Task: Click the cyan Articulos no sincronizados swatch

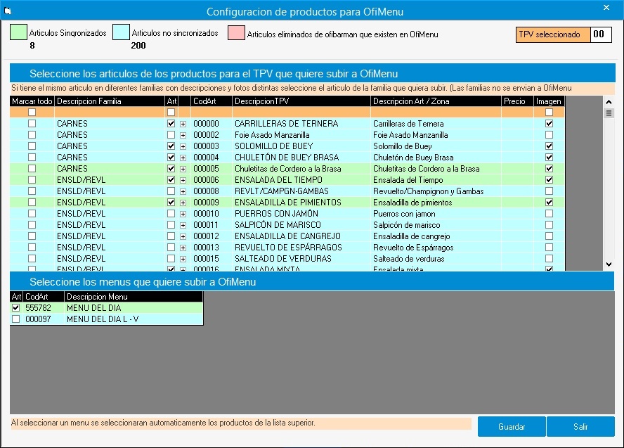Action: [x=121, y=32]
